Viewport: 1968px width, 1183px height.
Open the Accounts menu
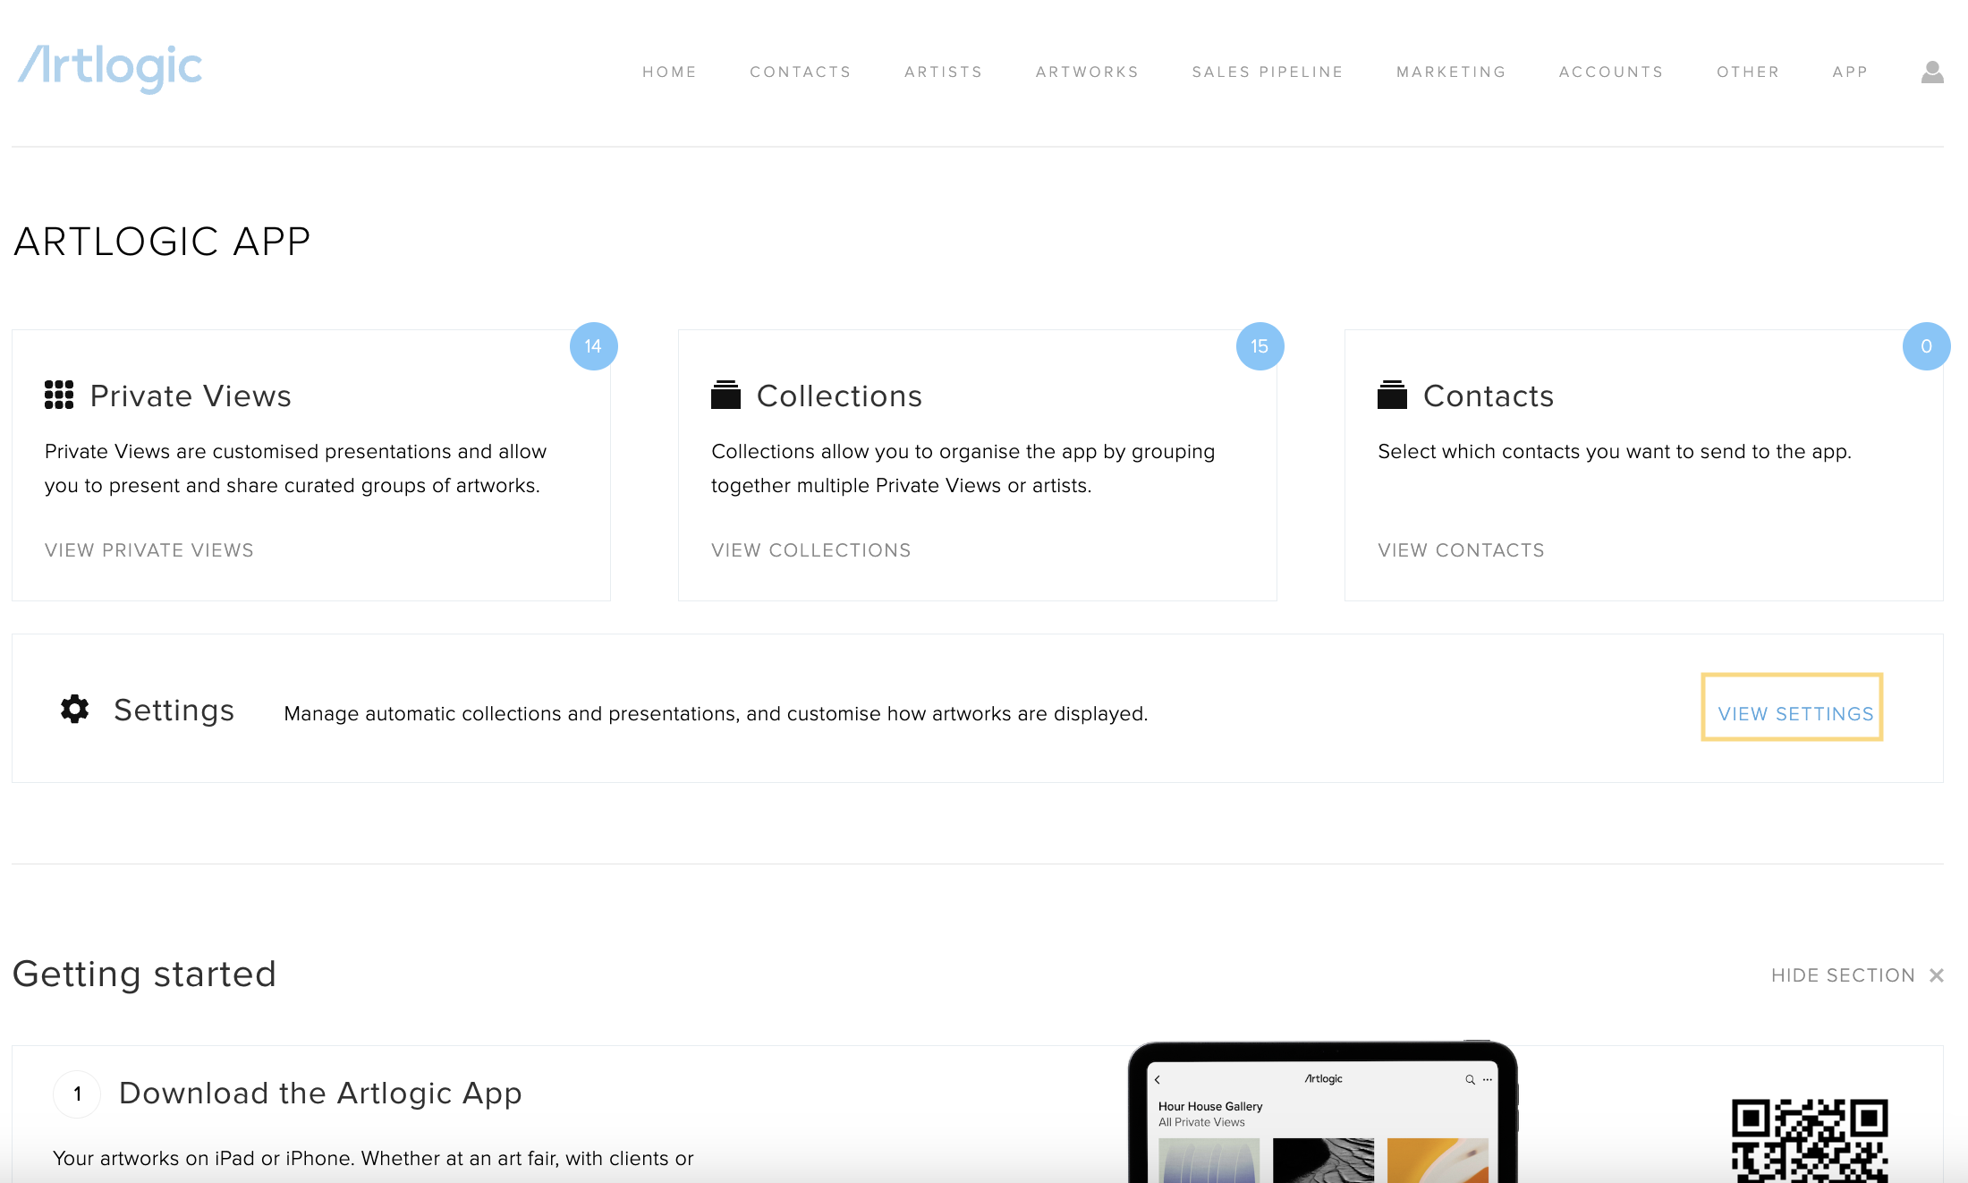1611,72
